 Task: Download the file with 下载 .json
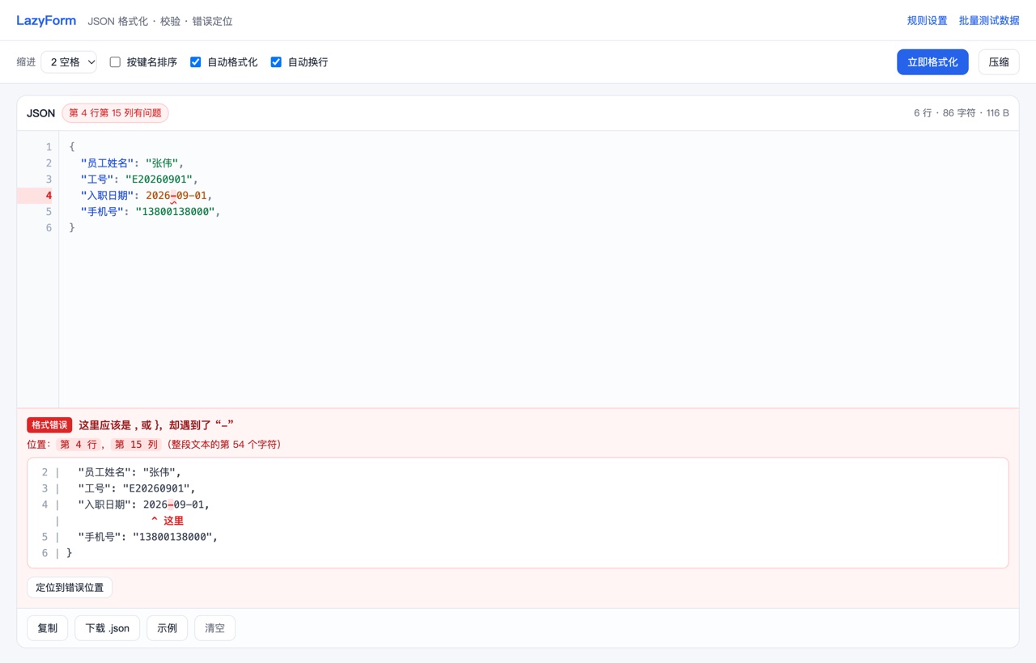pyautogui.click(x=108, y=628)
